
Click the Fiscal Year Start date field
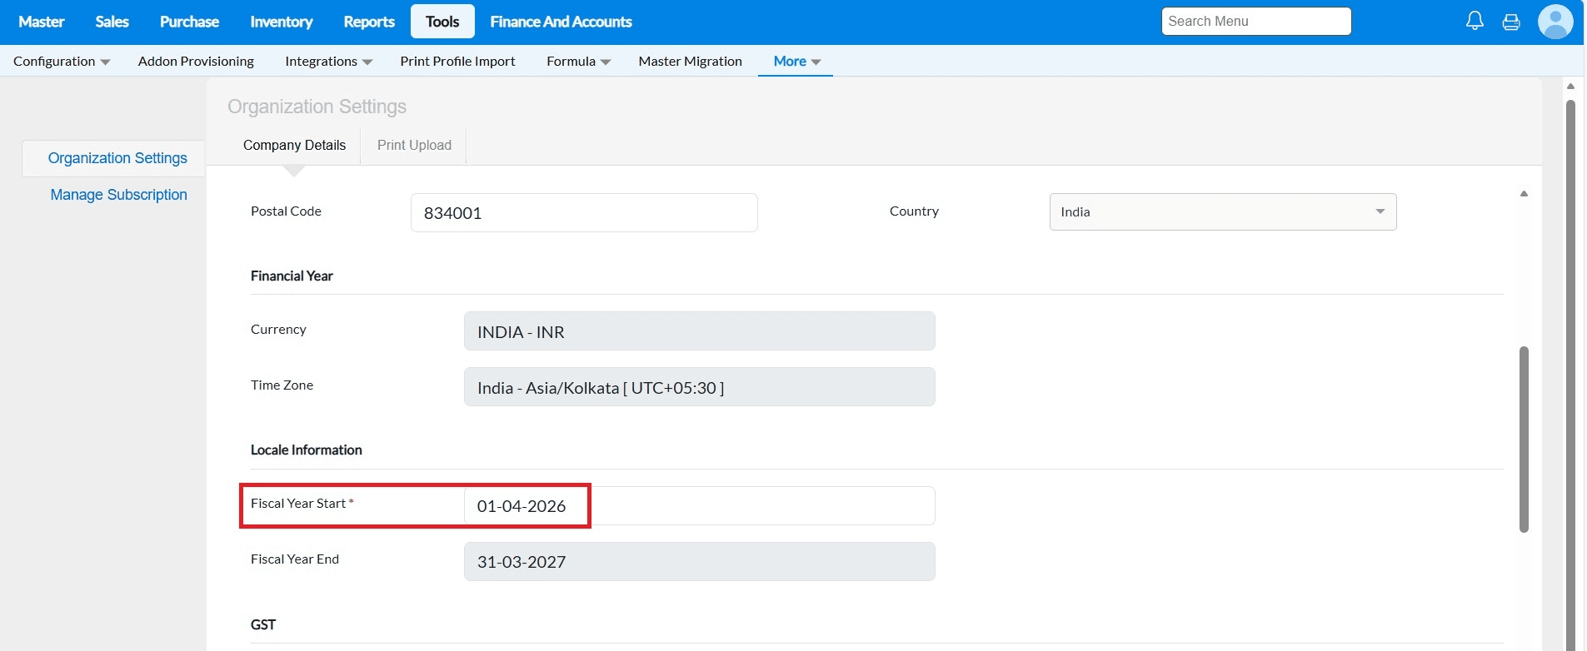(698, 506)
